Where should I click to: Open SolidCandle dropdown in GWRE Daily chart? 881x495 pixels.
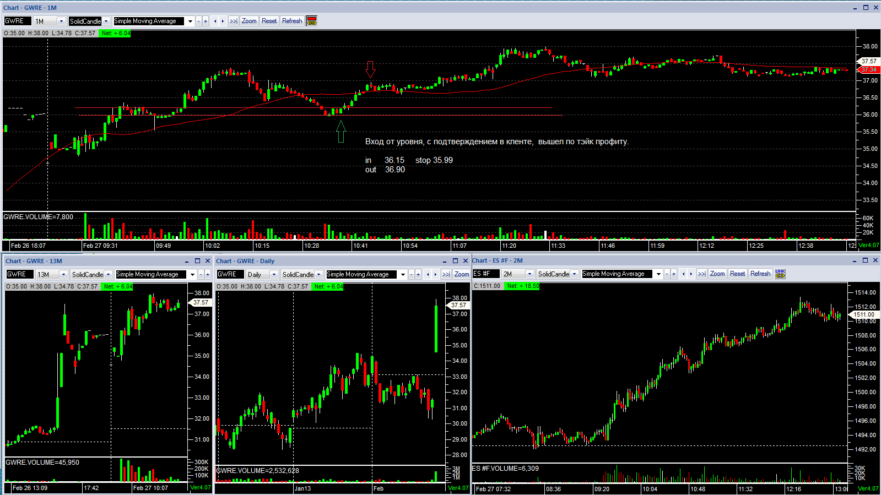pyautogui.click(x=319, y=274)
